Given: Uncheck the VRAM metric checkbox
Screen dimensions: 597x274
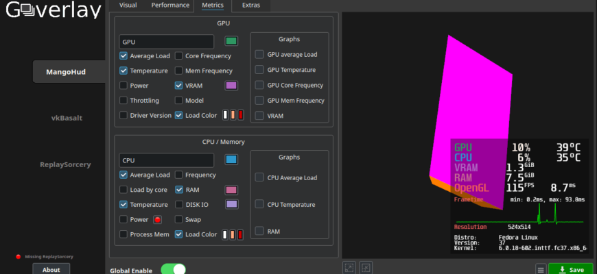Looking at the screenshot, I should (x=178, y=86).
